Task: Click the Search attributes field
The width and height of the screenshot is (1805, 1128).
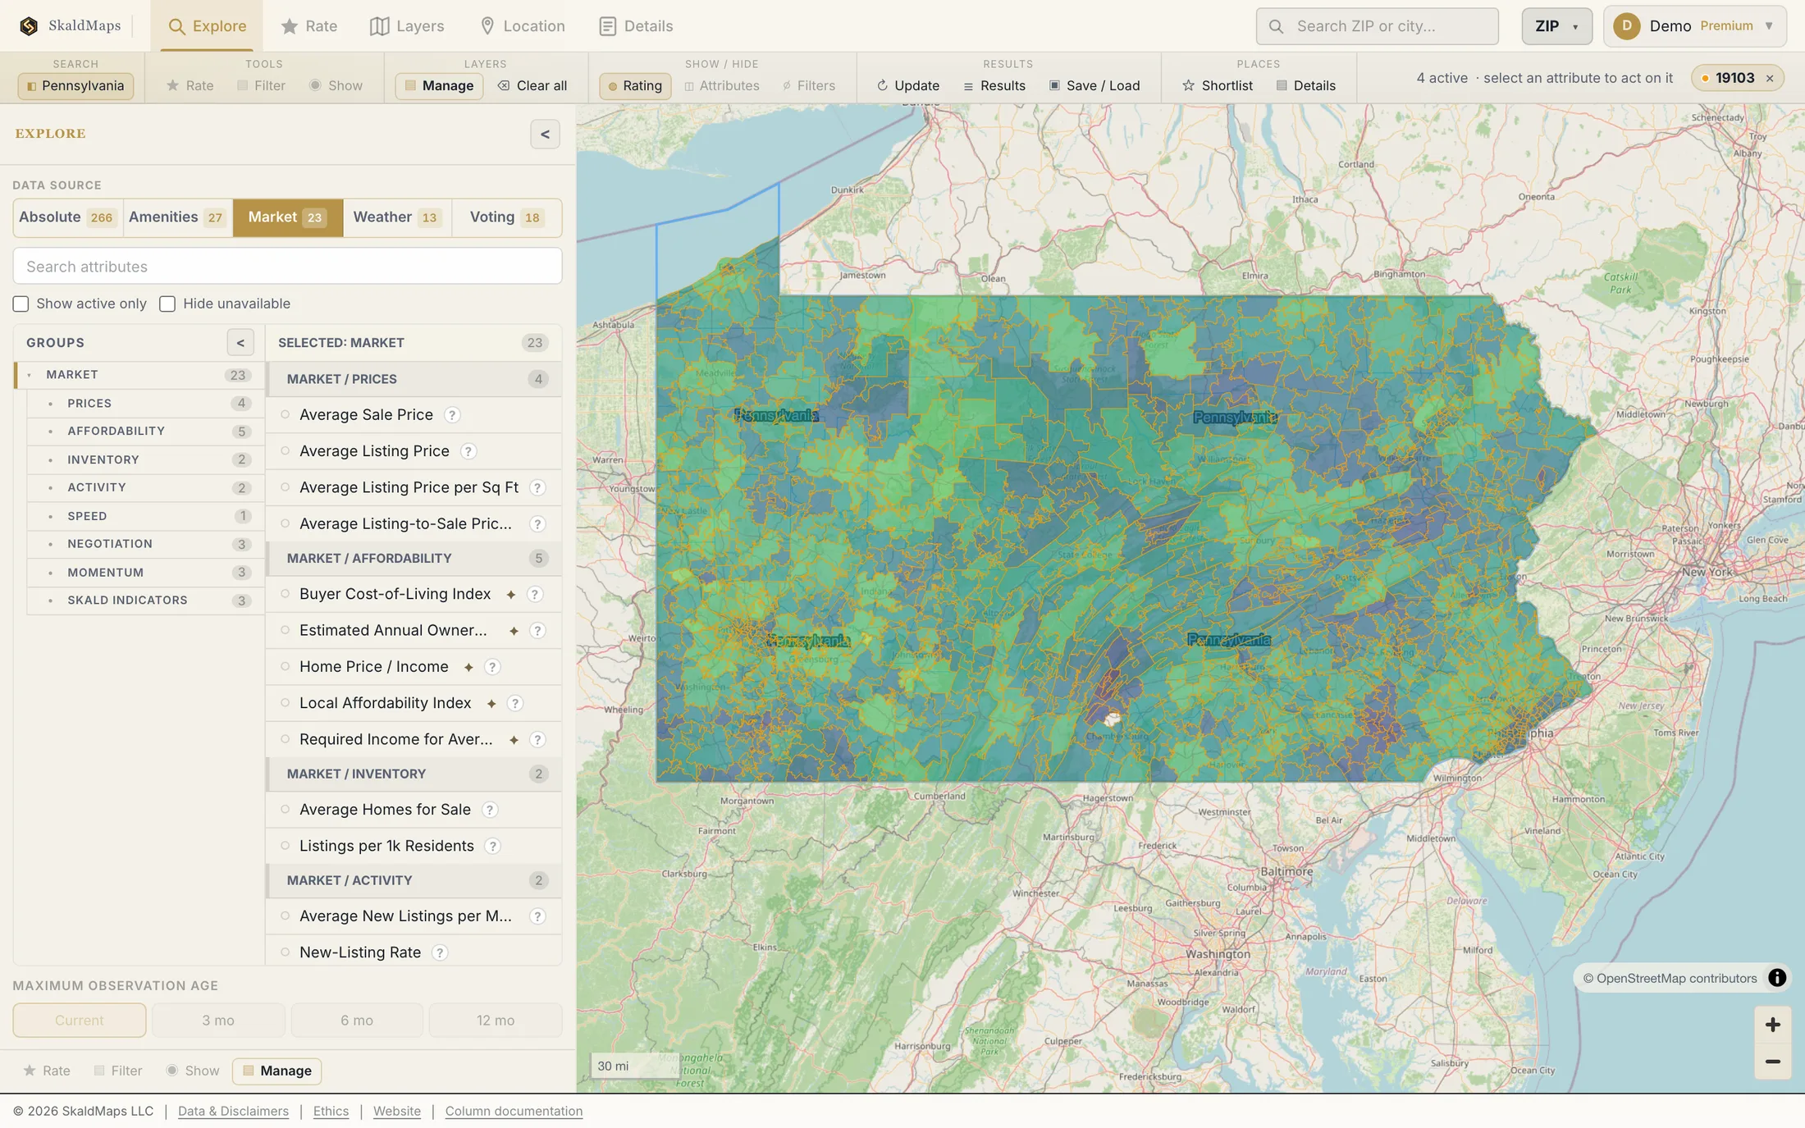Action: click(x=287, y=267)
